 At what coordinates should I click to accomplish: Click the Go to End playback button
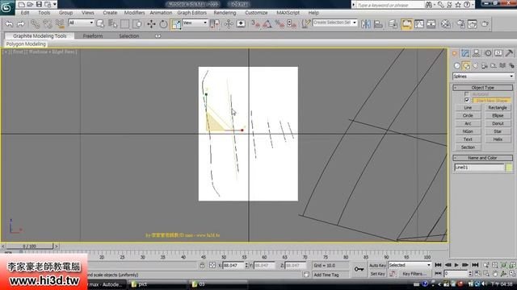475,265
